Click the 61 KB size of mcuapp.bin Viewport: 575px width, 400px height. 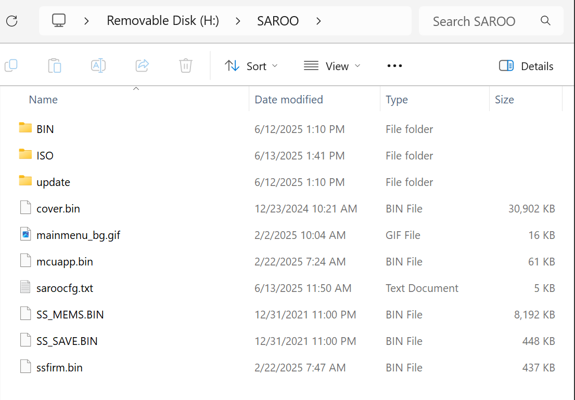tap(541, 262)
